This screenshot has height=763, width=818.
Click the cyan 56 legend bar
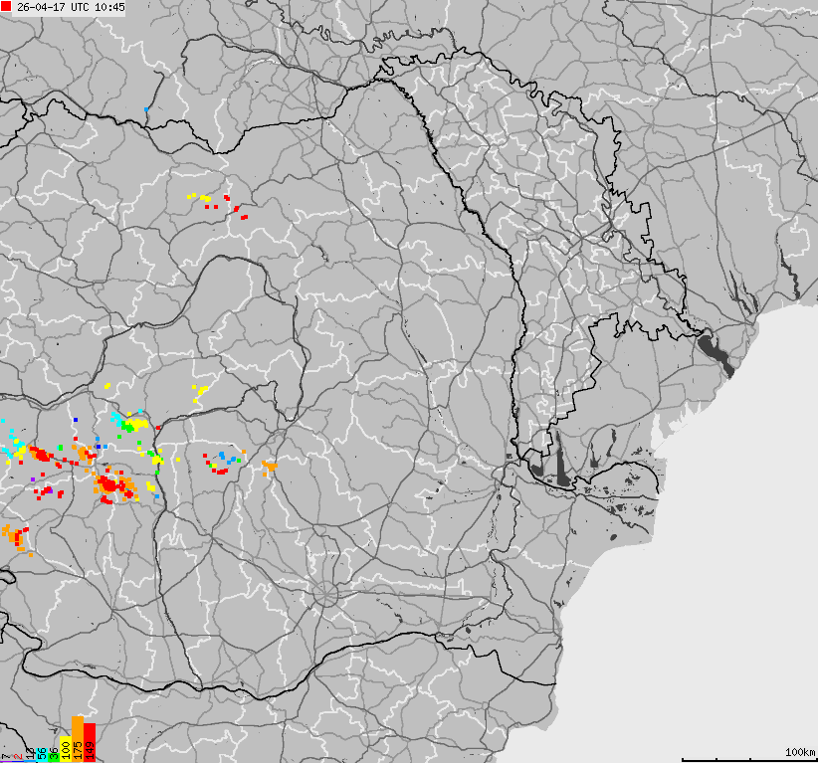pos(42,754)
